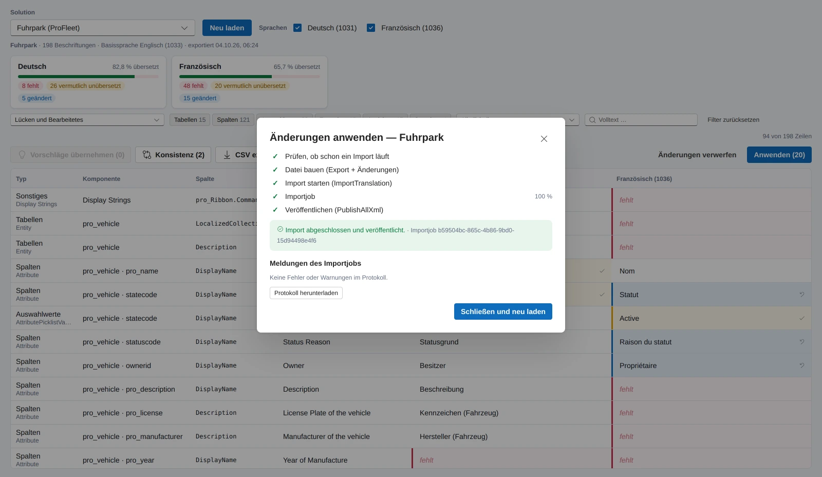Click the lightbulb icon on Vorschläge übernehmen

click(22, 155)
